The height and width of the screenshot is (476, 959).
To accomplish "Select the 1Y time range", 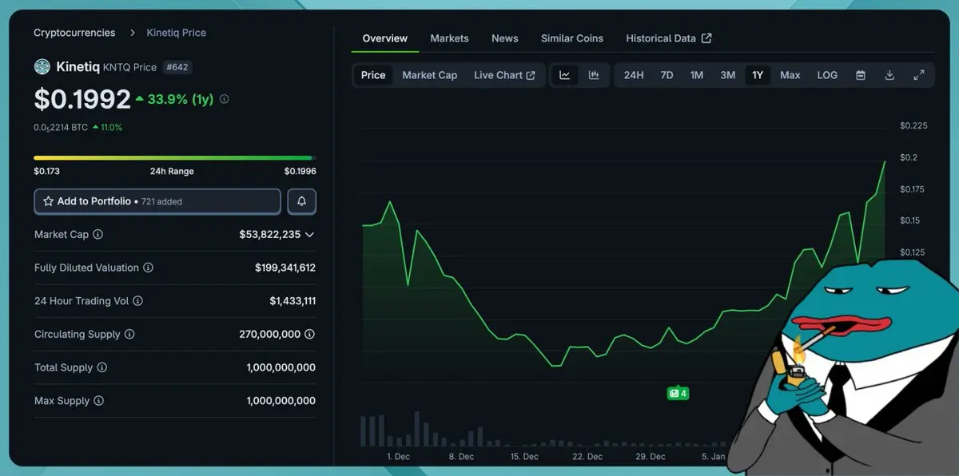I will [x=758, y=75].
